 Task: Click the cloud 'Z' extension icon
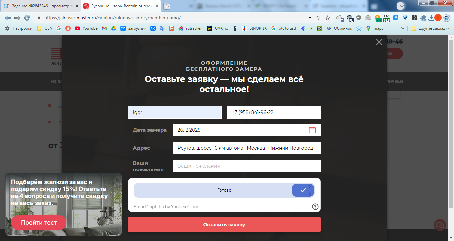340,18
